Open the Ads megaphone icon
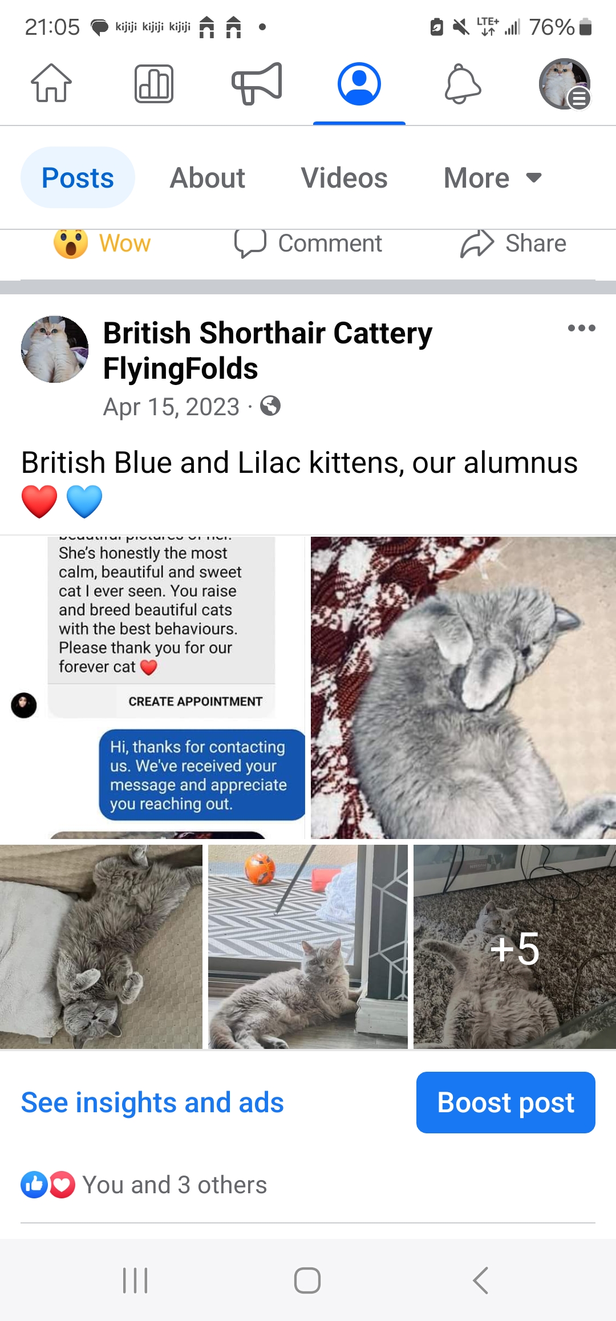The image size is (616, 1321). [x=257, y=83]
